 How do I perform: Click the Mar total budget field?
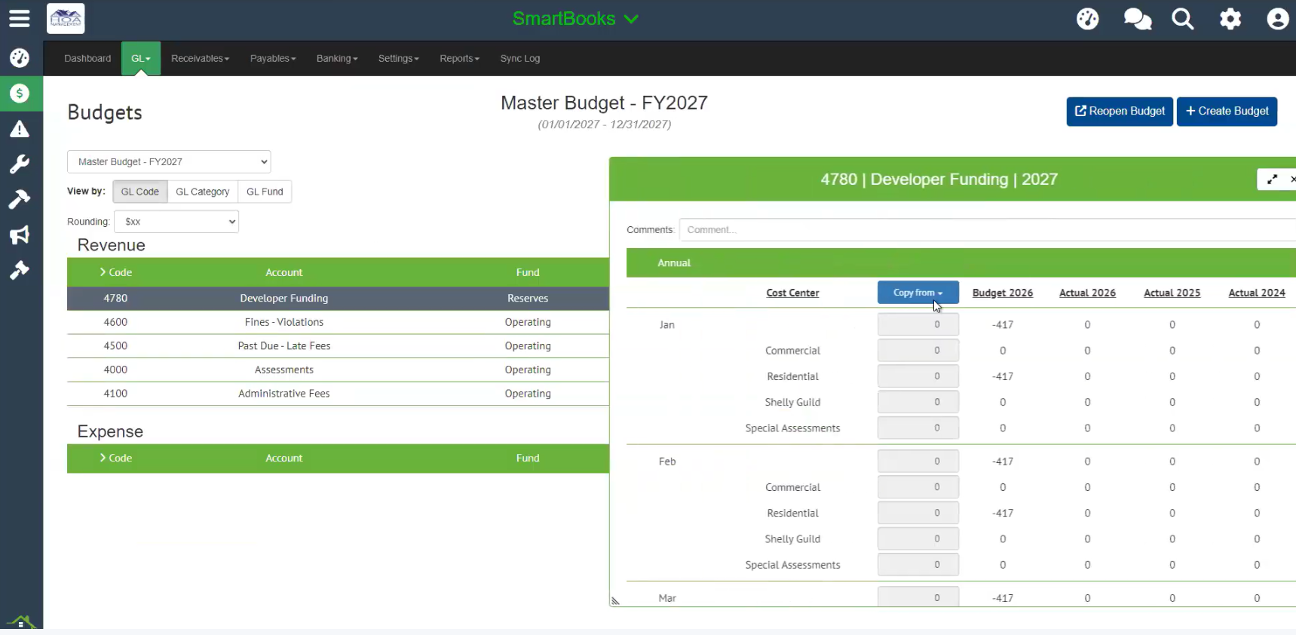point(918,597)
